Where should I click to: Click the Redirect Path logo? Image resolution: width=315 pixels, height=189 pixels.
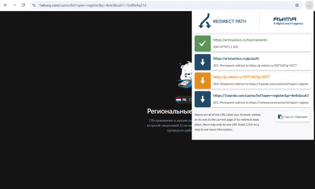coord(222,21)
